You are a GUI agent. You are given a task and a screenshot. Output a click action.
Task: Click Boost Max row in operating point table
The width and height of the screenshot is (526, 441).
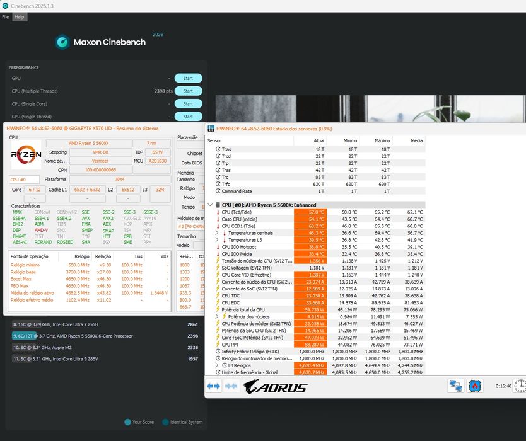89,279
